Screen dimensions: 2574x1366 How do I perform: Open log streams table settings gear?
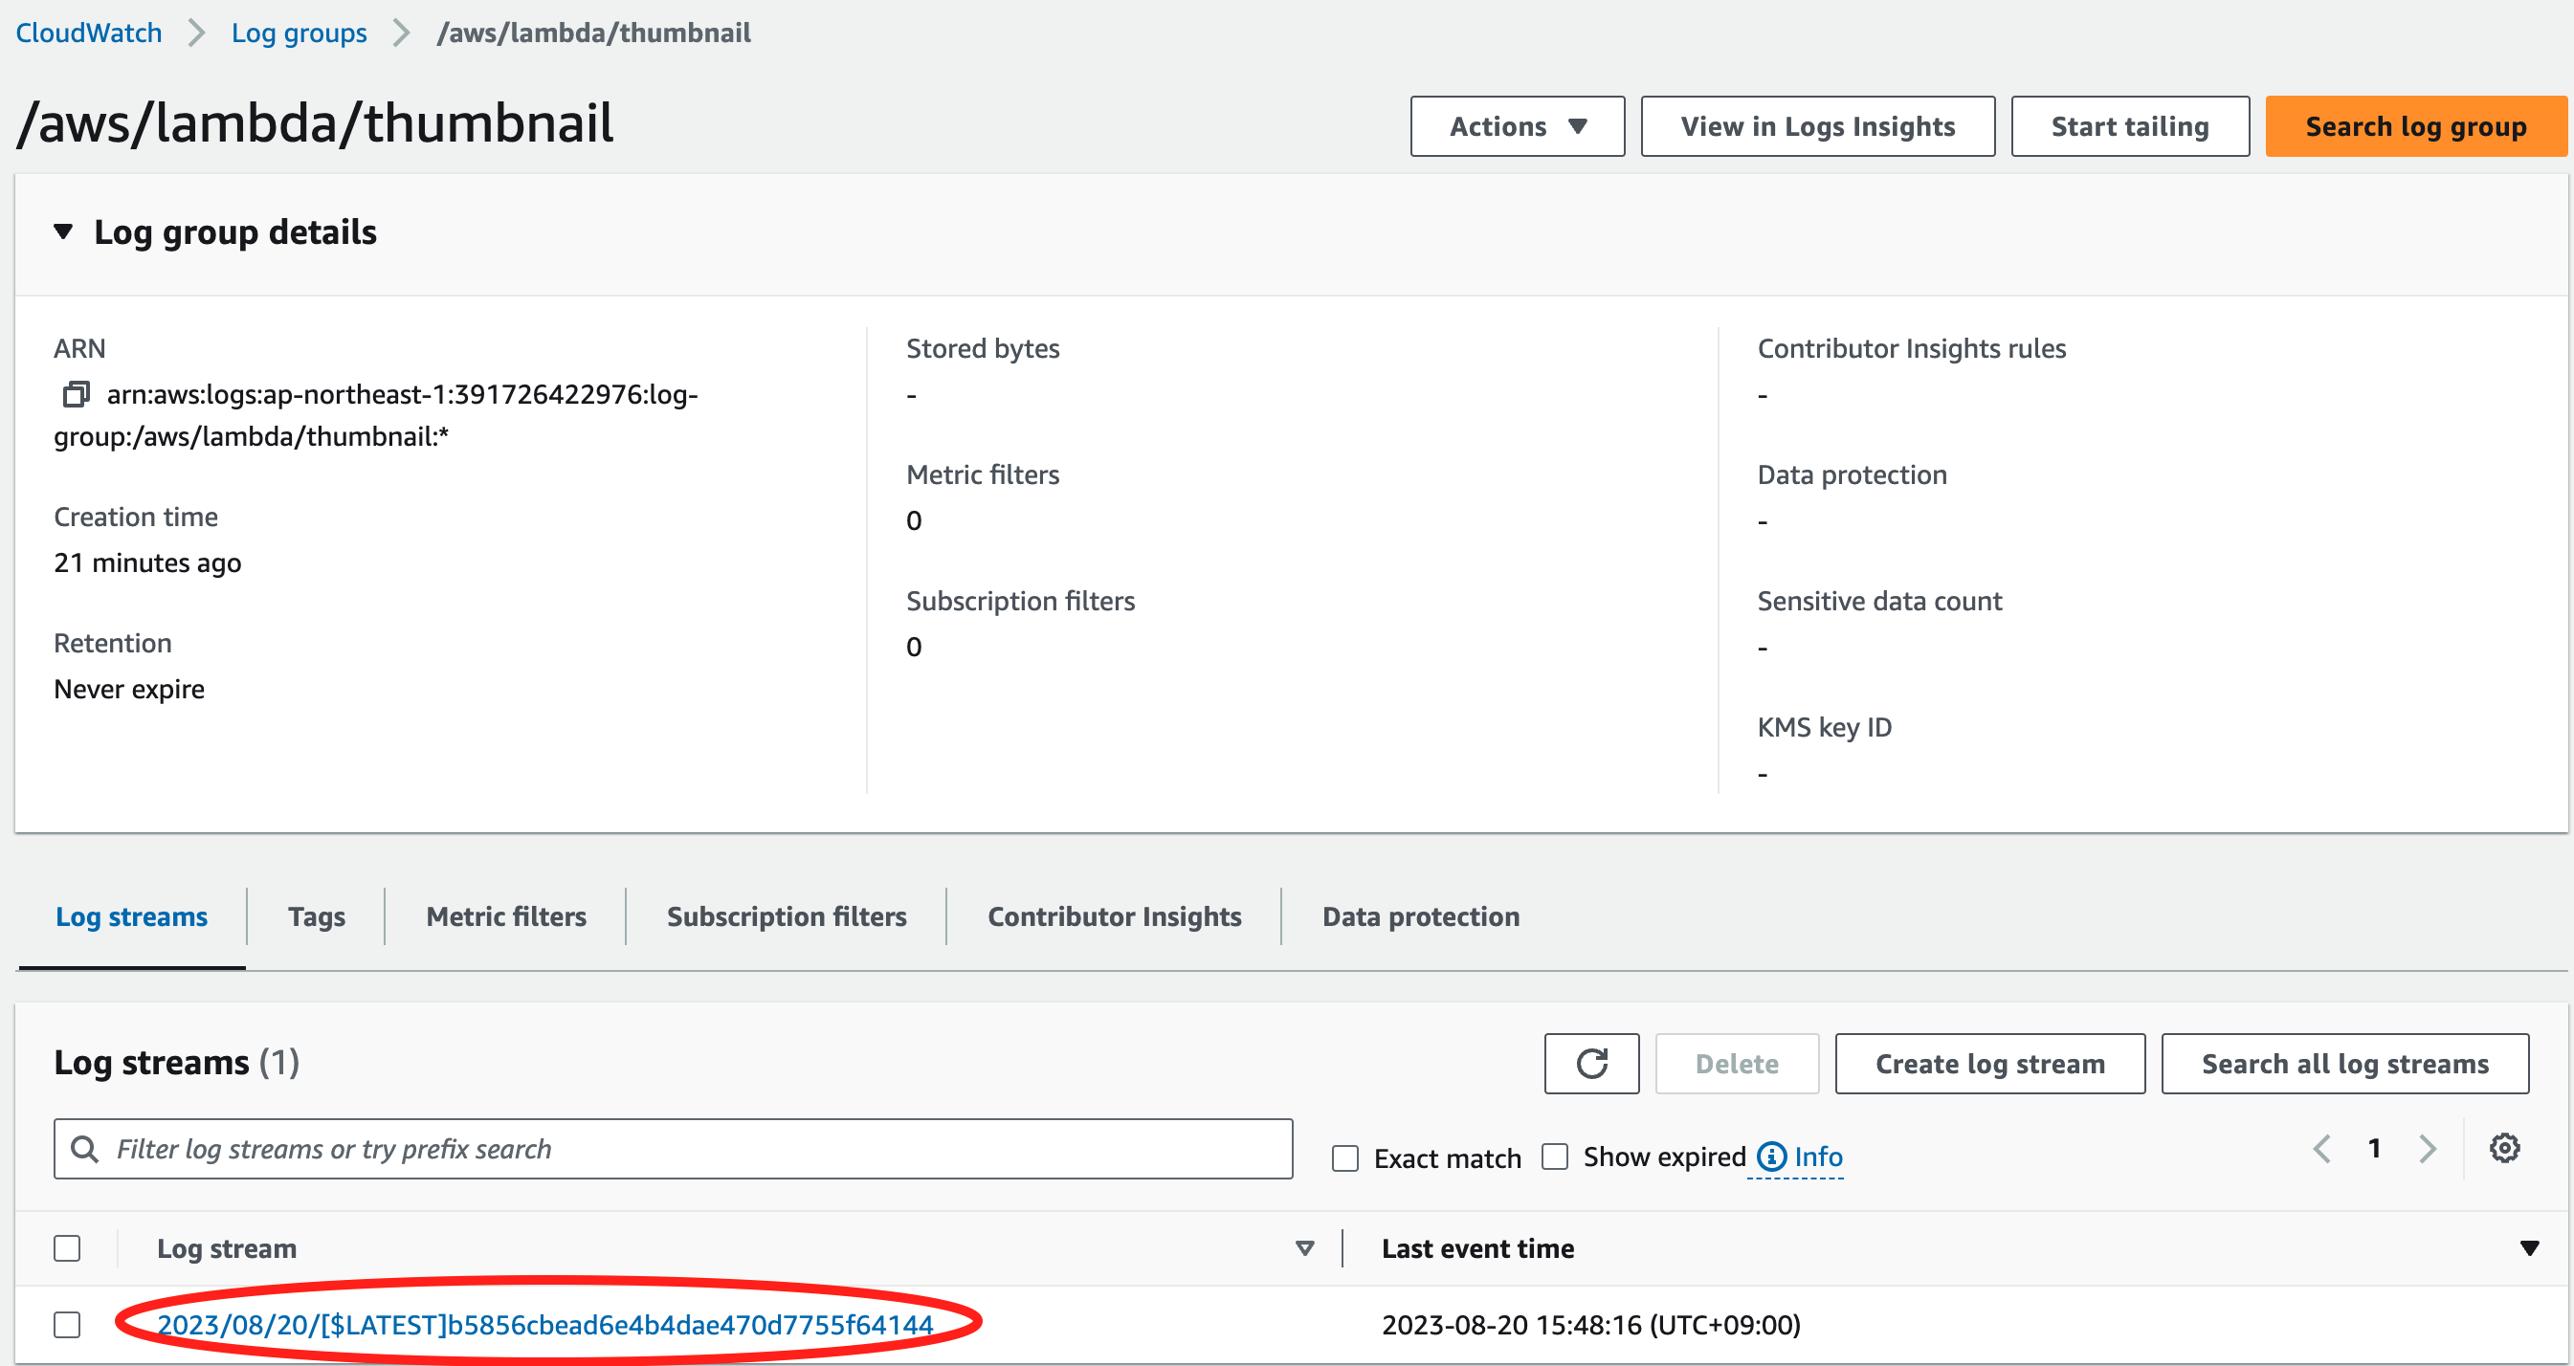(x=2504, y=1148)
